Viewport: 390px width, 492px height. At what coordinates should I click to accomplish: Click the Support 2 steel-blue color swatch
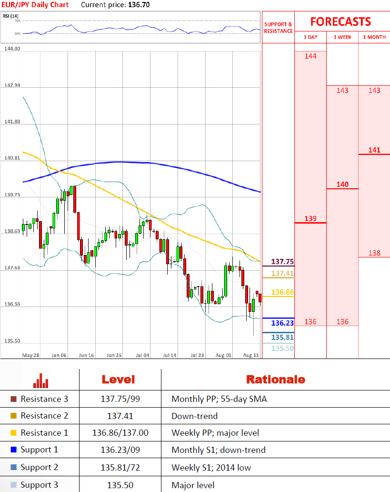click(x=13, y=467)
